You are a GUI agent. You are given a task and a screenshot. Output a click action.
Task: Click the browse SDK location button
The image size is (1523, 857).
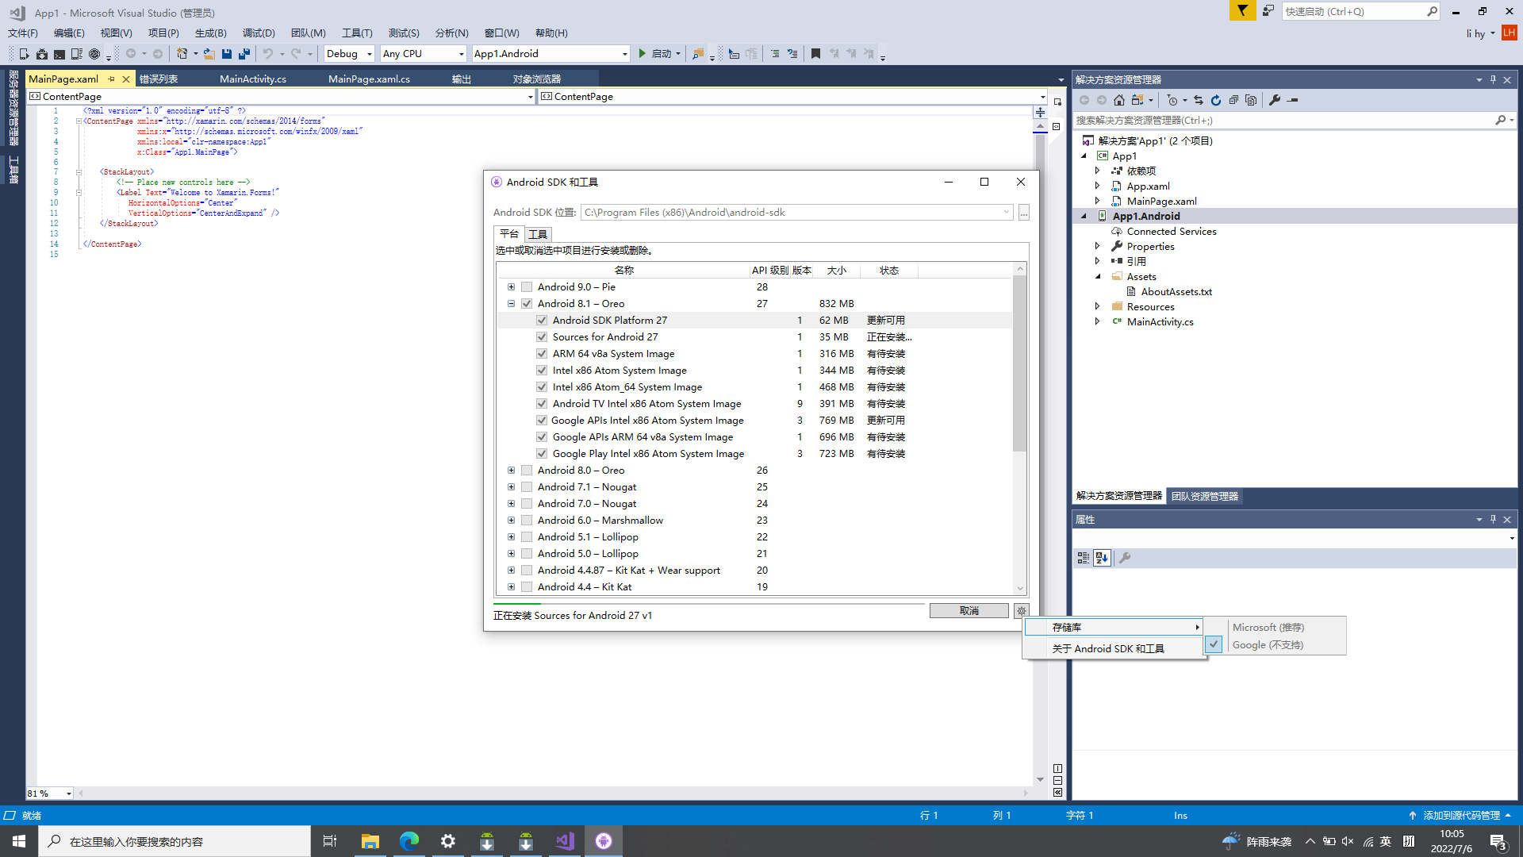pos(1024,213)
